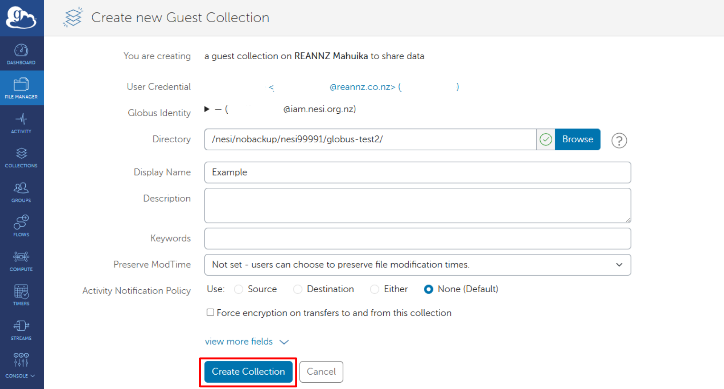Image resolution: width=724 pixels, height=389 pixels.
Task: Click the 'Activity Notification Policy' label
Action: (137, 290)
